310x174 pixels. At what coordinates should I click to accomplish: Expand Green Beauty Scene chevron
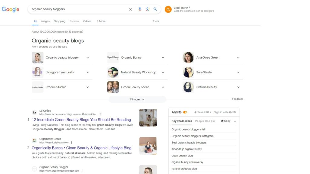click(163, 87)
